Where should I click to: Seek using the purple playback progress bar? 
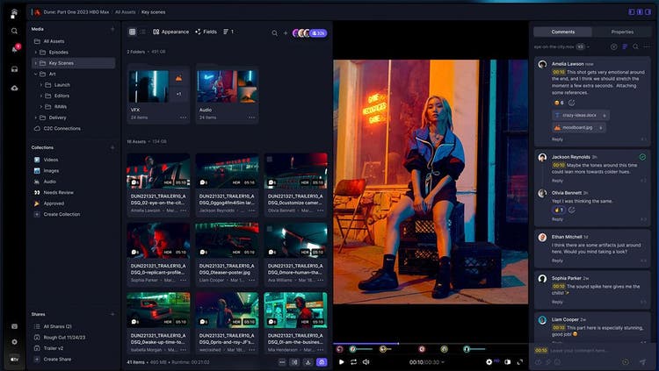click(366, 344)
